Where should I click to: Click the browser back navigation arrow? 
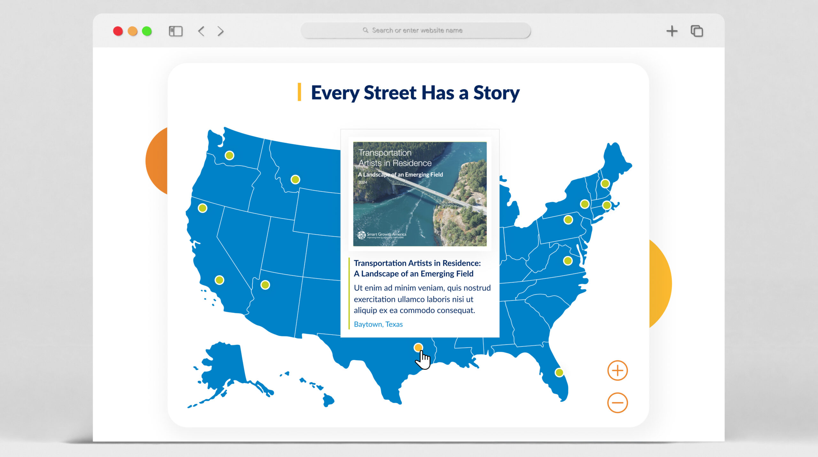click(x=201, y=31)
